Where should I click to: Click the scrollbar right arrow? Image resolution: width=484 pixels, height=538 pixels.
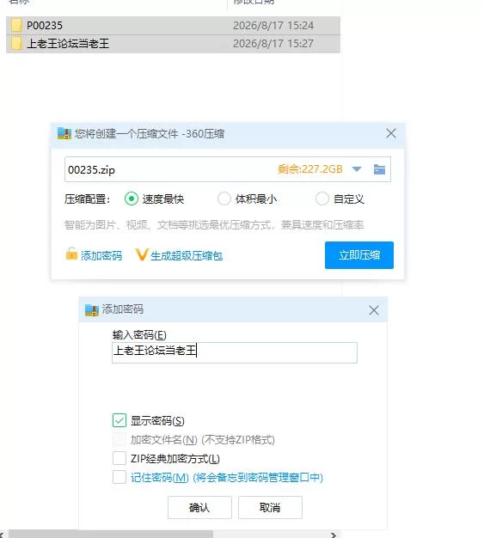coord(333,535)
